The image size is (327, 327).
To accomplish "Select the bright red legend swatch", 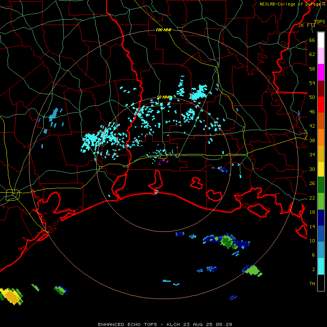I will 321,105.
